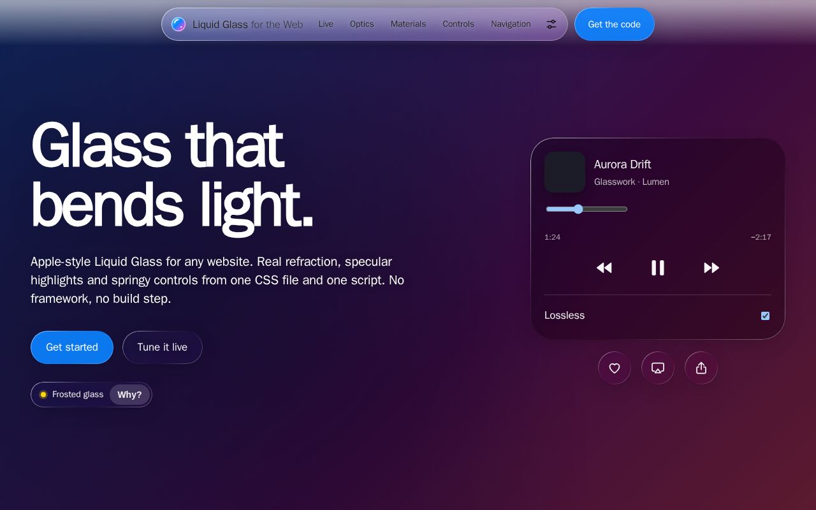Click the Liquid Glass logo orb
The image size is (816, 510).
coord(178,24)
